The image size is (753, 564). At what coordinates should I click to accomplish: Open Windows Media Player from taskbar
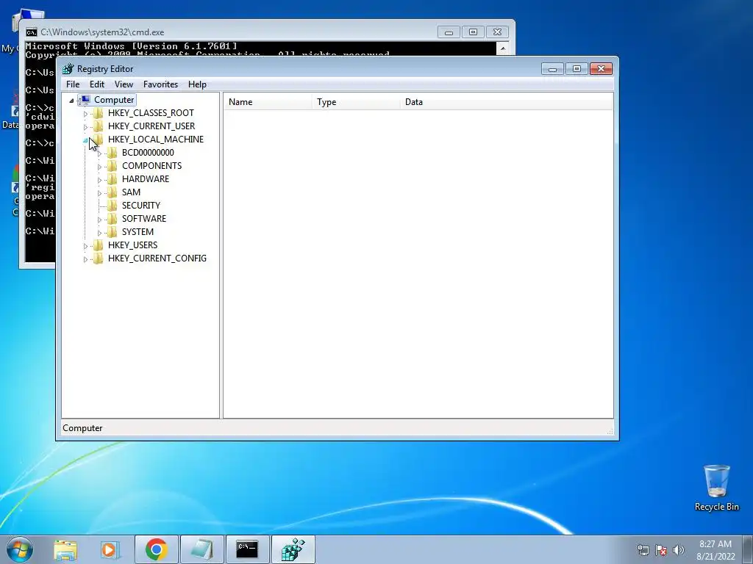tap(110, 549)
